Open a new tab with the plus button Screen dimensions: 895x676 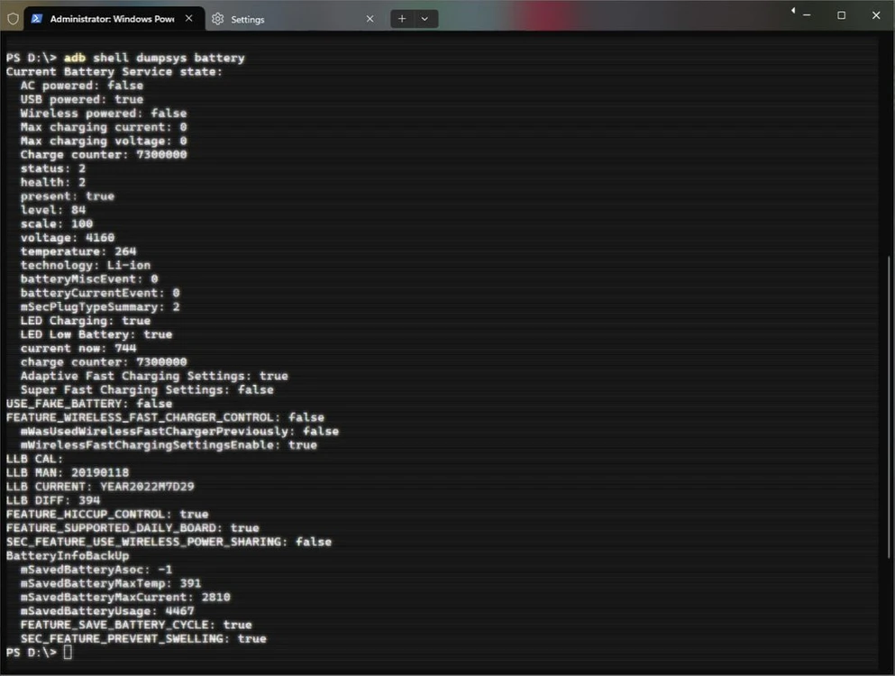pyautogui.click(x=402, y=19)
